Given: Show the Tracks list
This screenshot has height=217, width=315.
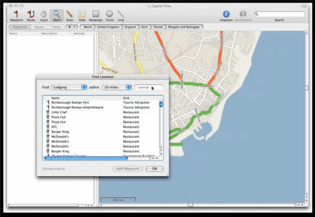Looking at the screenshot, I should 56,27.
